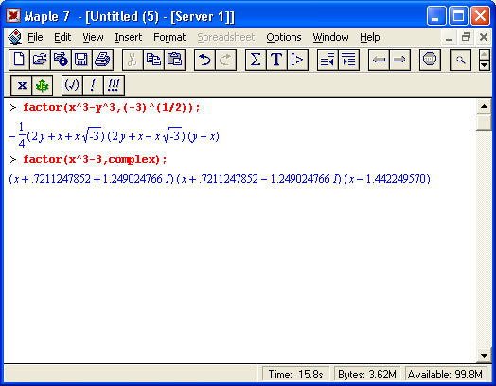Toggle standard math notation with the x icon
The image size is (496, 386).
pos(21,85)
